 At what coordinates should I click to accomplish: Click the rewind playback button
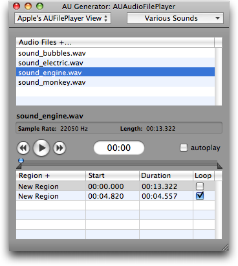point(23,148)
